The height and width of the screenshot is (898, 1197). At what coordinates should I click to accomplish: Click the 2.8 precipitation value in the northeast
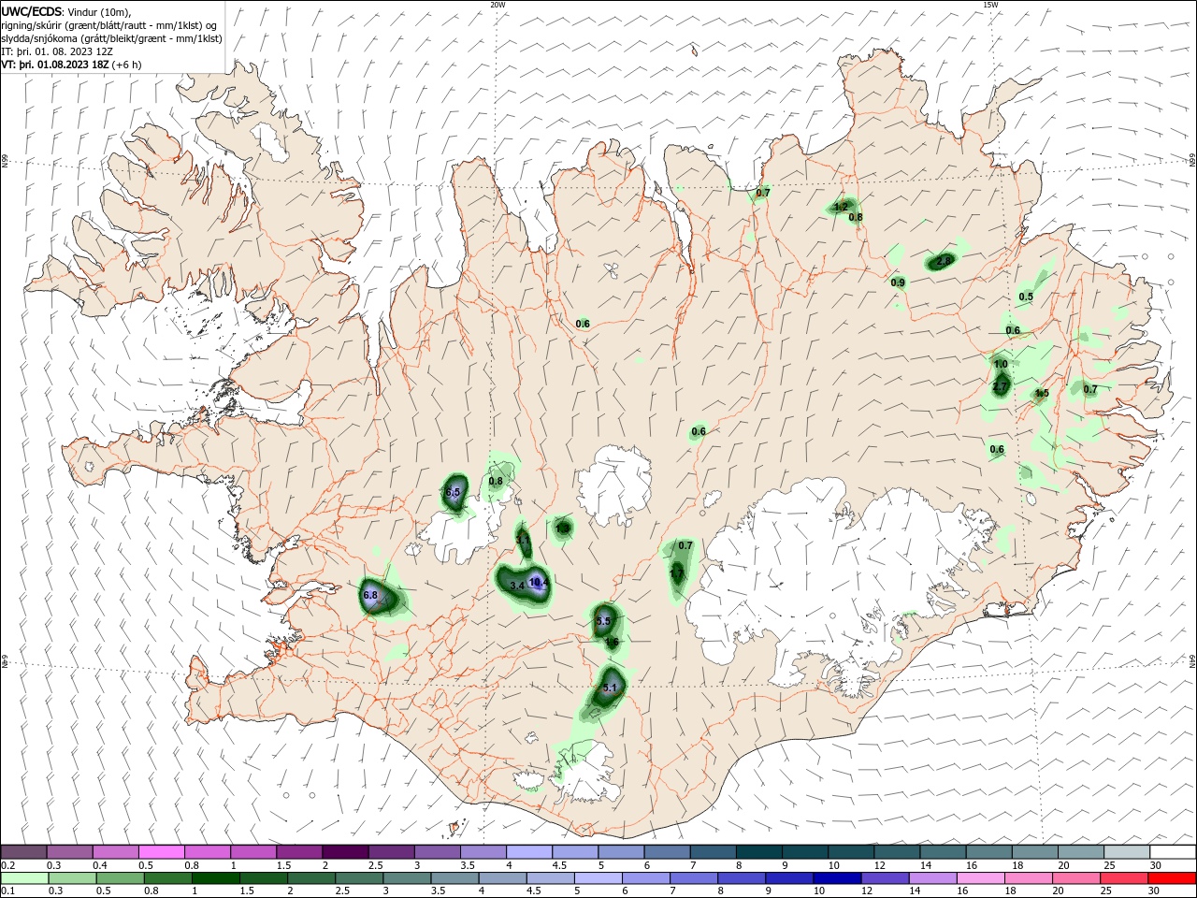click(x=944, y=261)
